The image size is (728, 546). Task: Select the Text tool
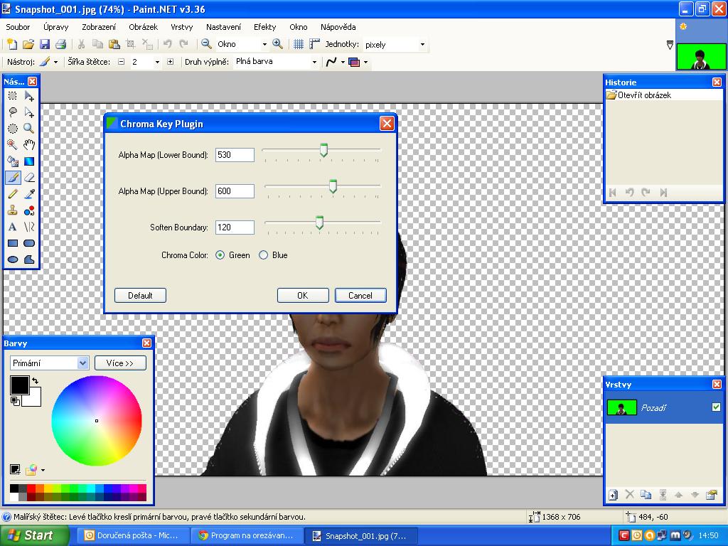pos(13,227)
